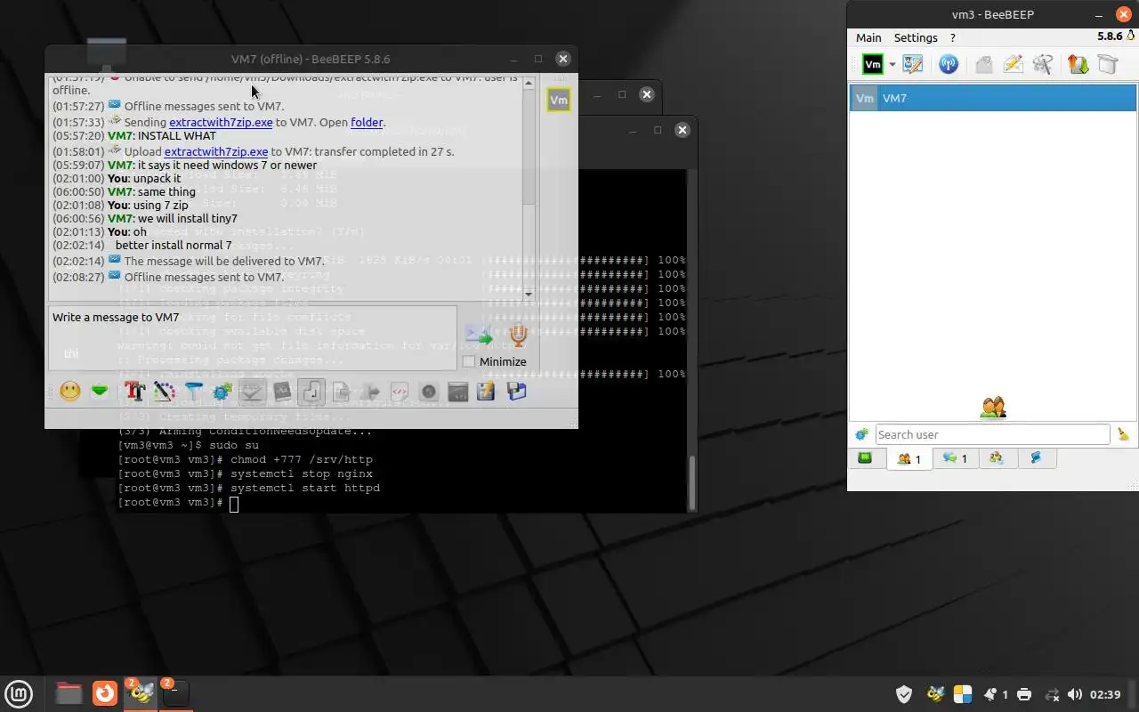
Task: Open the Linux Mint start menu
Action: point(19,692)
